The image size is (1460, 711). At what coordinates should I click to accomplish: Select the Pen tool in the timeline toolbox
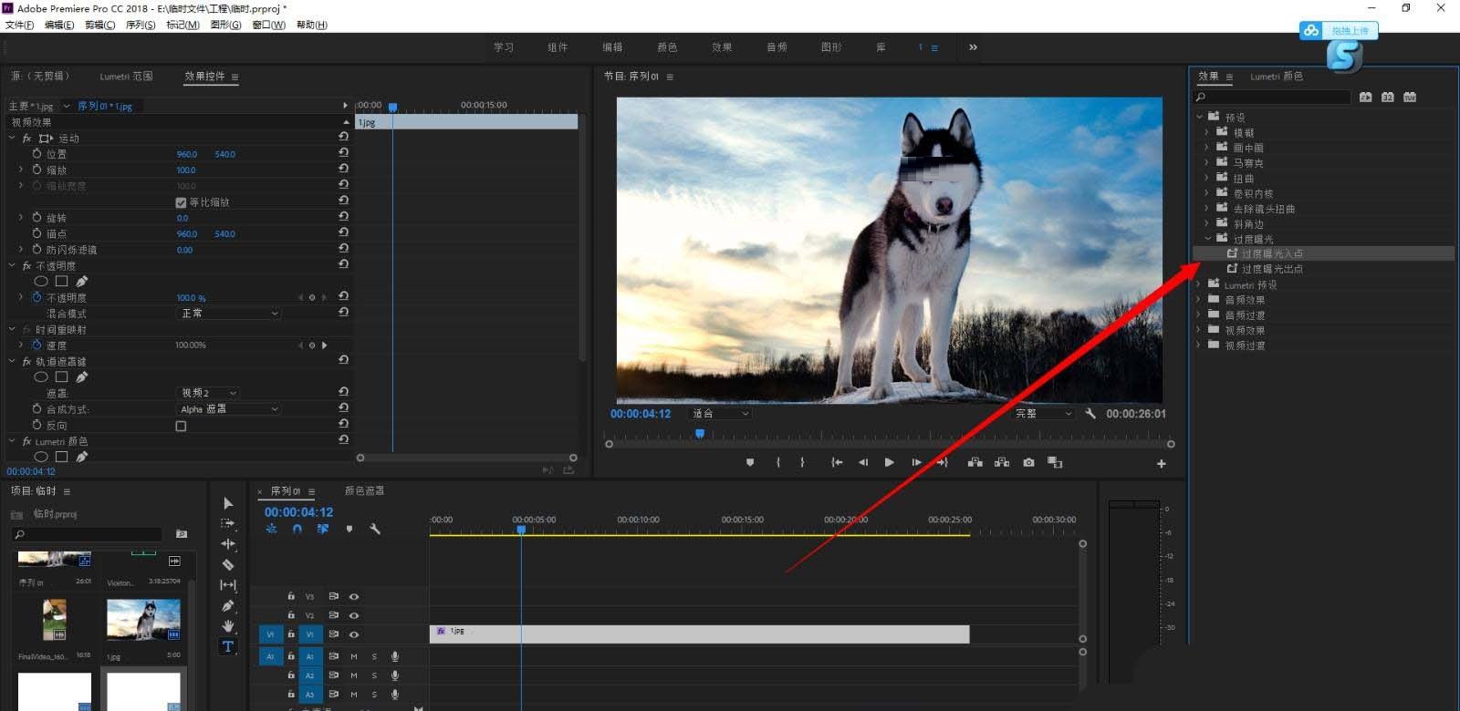point(228,605)
